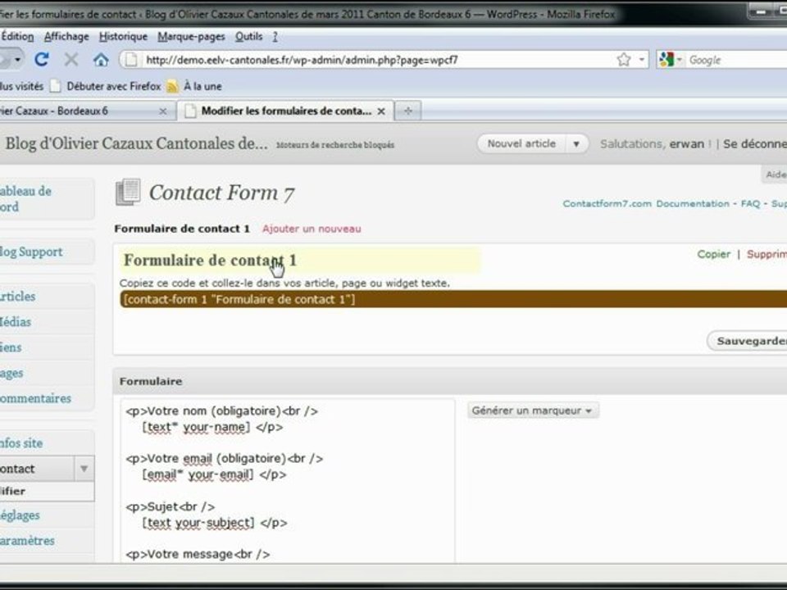Open the RSS feed icon for À la une

pos(172,86)
